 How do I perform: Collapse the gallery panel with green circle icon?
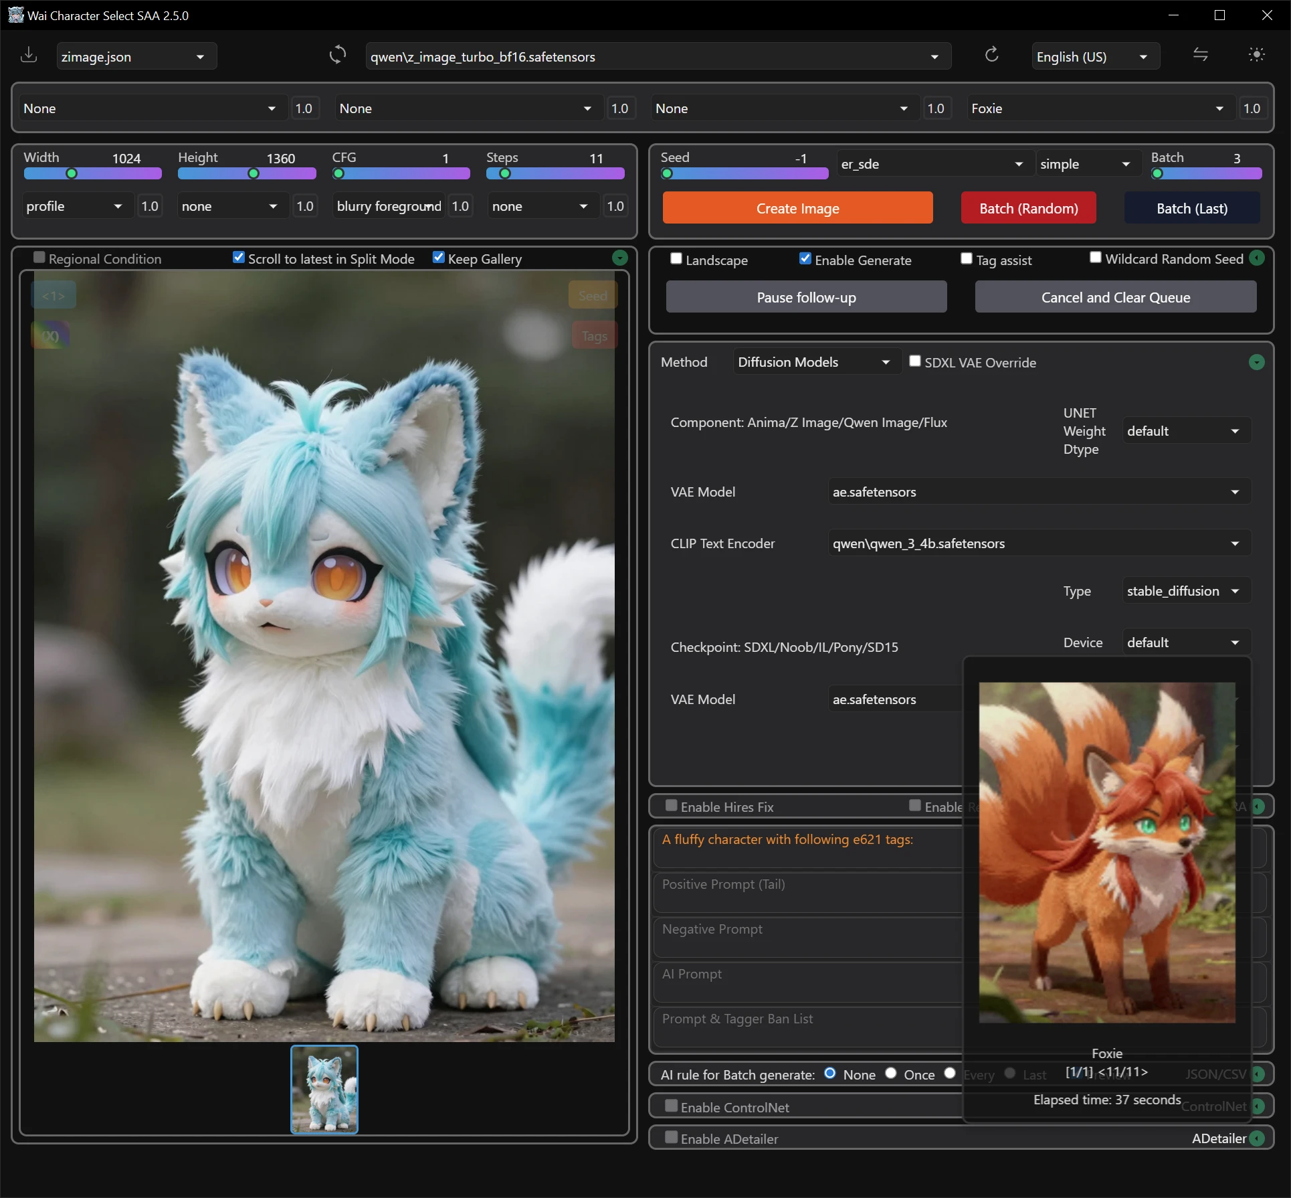(620, 258)
